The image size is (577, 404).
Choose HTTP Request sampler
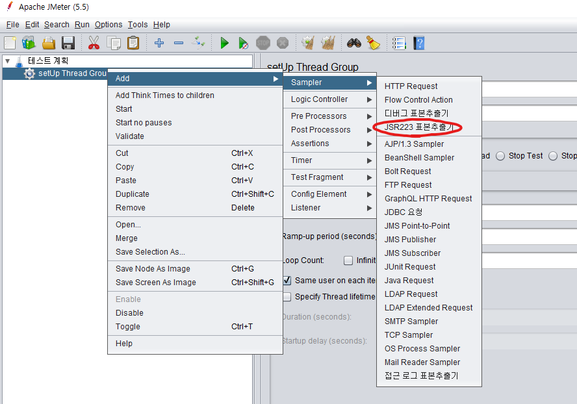(x=429, y=86)
